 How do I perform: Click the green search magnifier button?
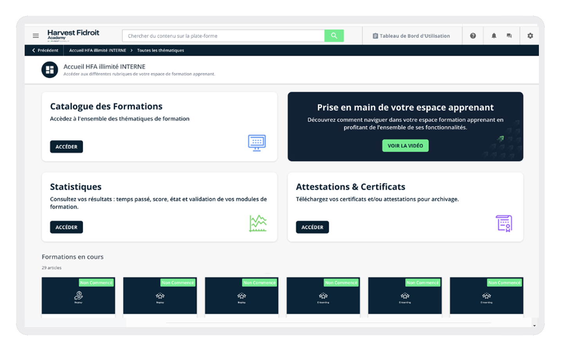pos(334,36)
